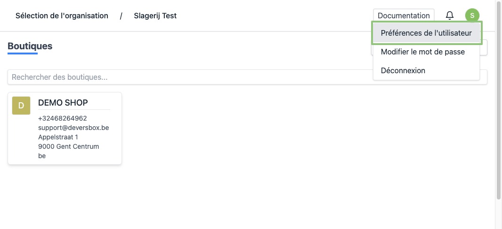502x229 pixels.
Task: Open the Documentation page
Action: [404, 15]
